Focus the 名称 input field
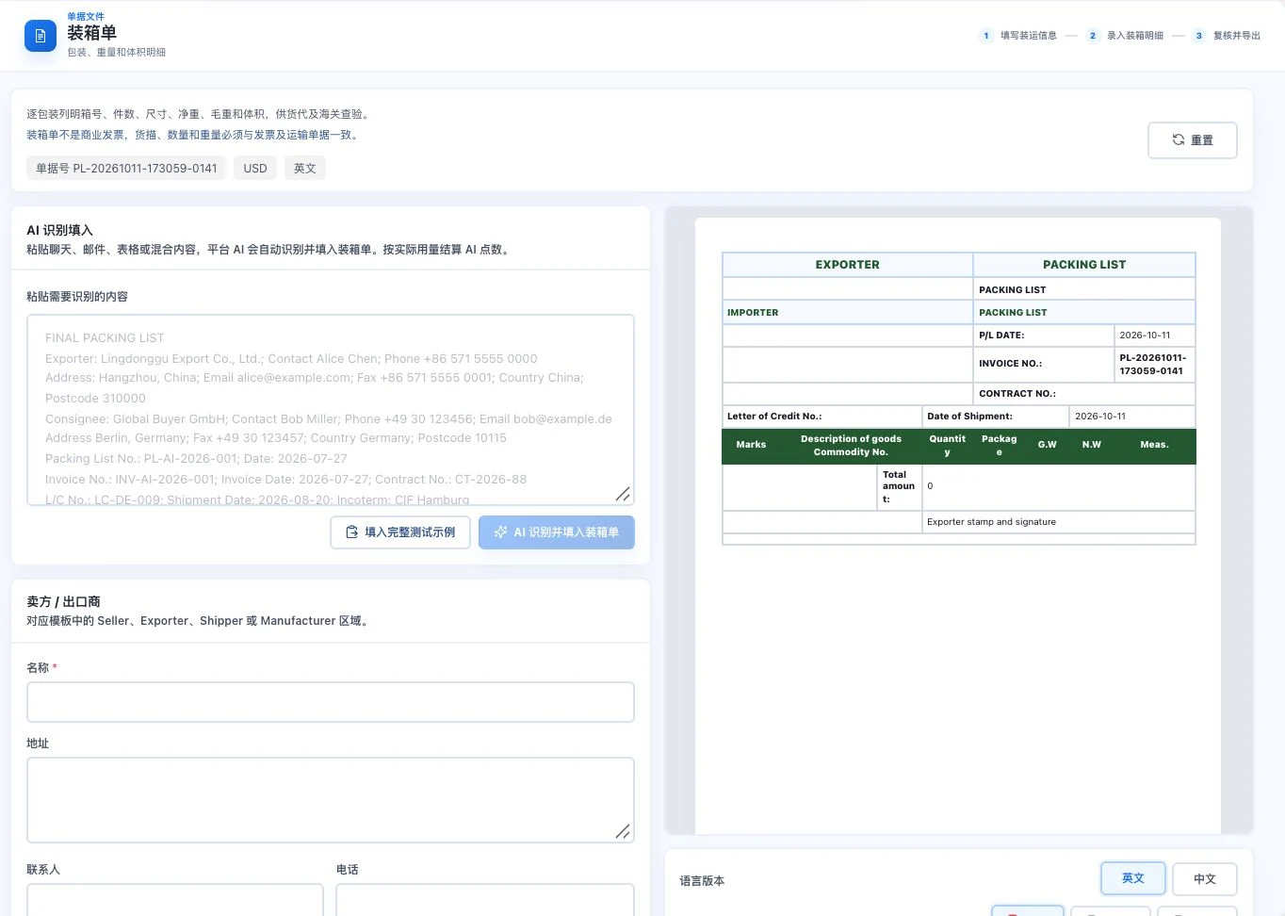1285x916 pixels. (331, 702)
